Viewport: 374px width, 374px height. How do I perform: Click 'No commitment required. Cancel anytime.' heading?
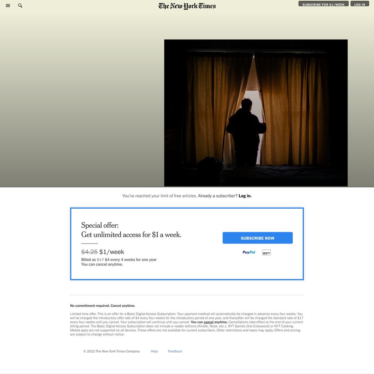pyautogui.click(x=102, y=306)
